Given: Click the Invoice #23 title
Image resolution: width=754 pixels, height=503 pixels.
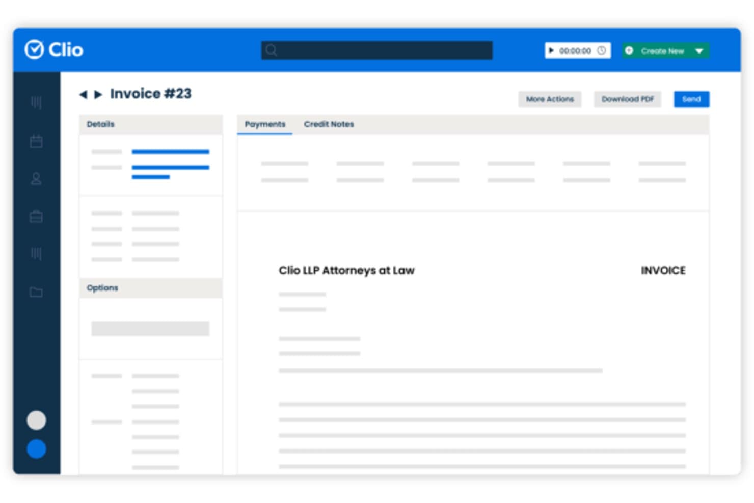Looking at the screenshot, I should (x=151, y=94).
